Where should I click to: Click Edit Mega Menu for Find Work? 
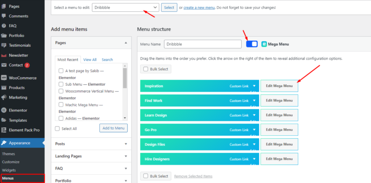click(279, 101)
